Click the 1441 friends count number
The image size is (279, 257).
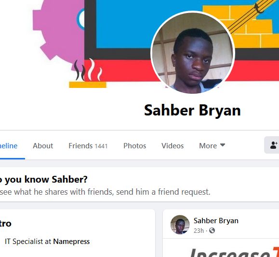tap(101, 146)
